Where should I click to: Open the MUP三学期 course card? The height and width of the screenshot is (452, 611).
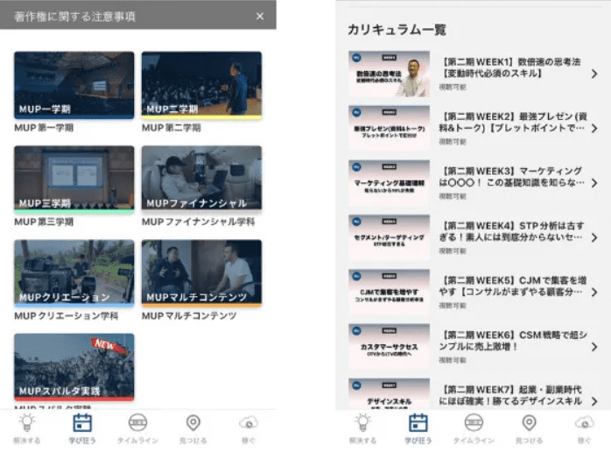click(x=74, y=179)
